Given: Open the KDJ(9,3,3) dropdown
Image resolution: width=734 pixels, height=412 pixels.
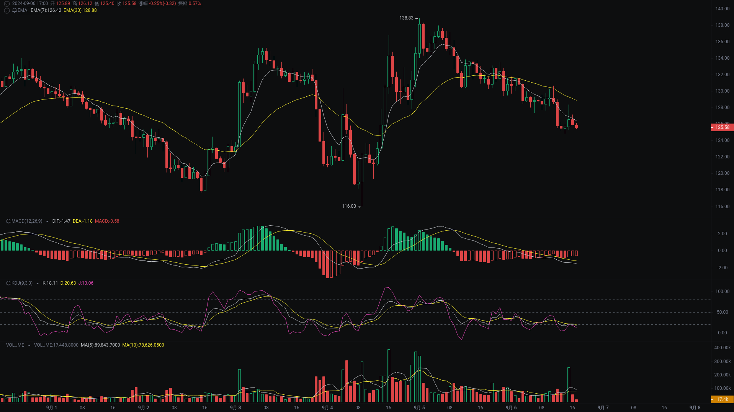Looking at the screenshot, I should 37,283.
